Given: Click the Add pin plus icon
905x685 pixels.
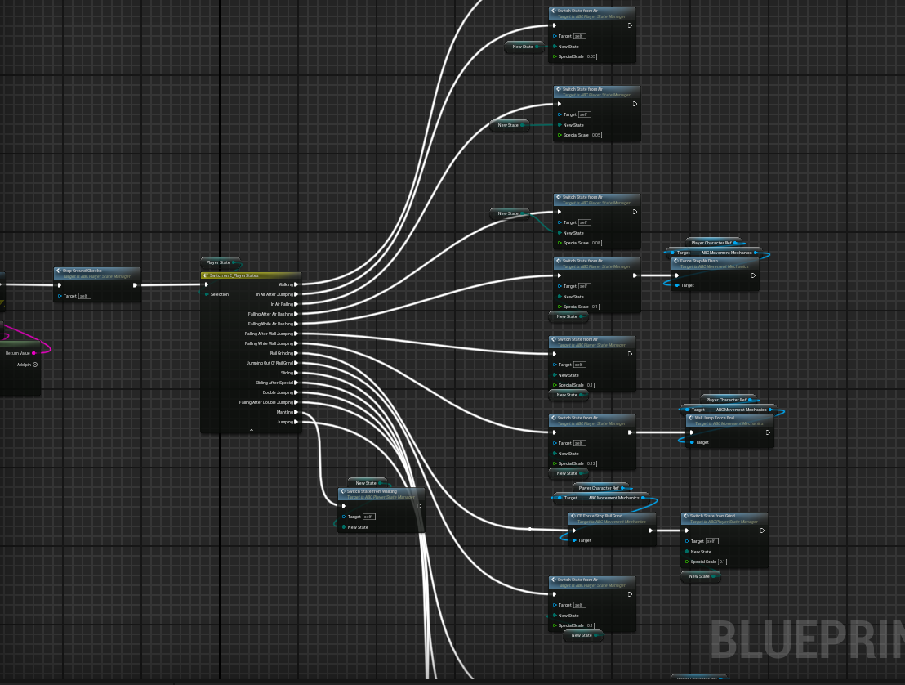Looking at the screenshot, I should 35,365.
